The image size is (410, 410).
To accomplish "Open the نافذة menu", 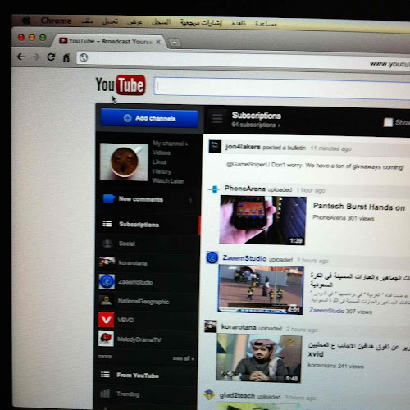I will pos(239,23).
